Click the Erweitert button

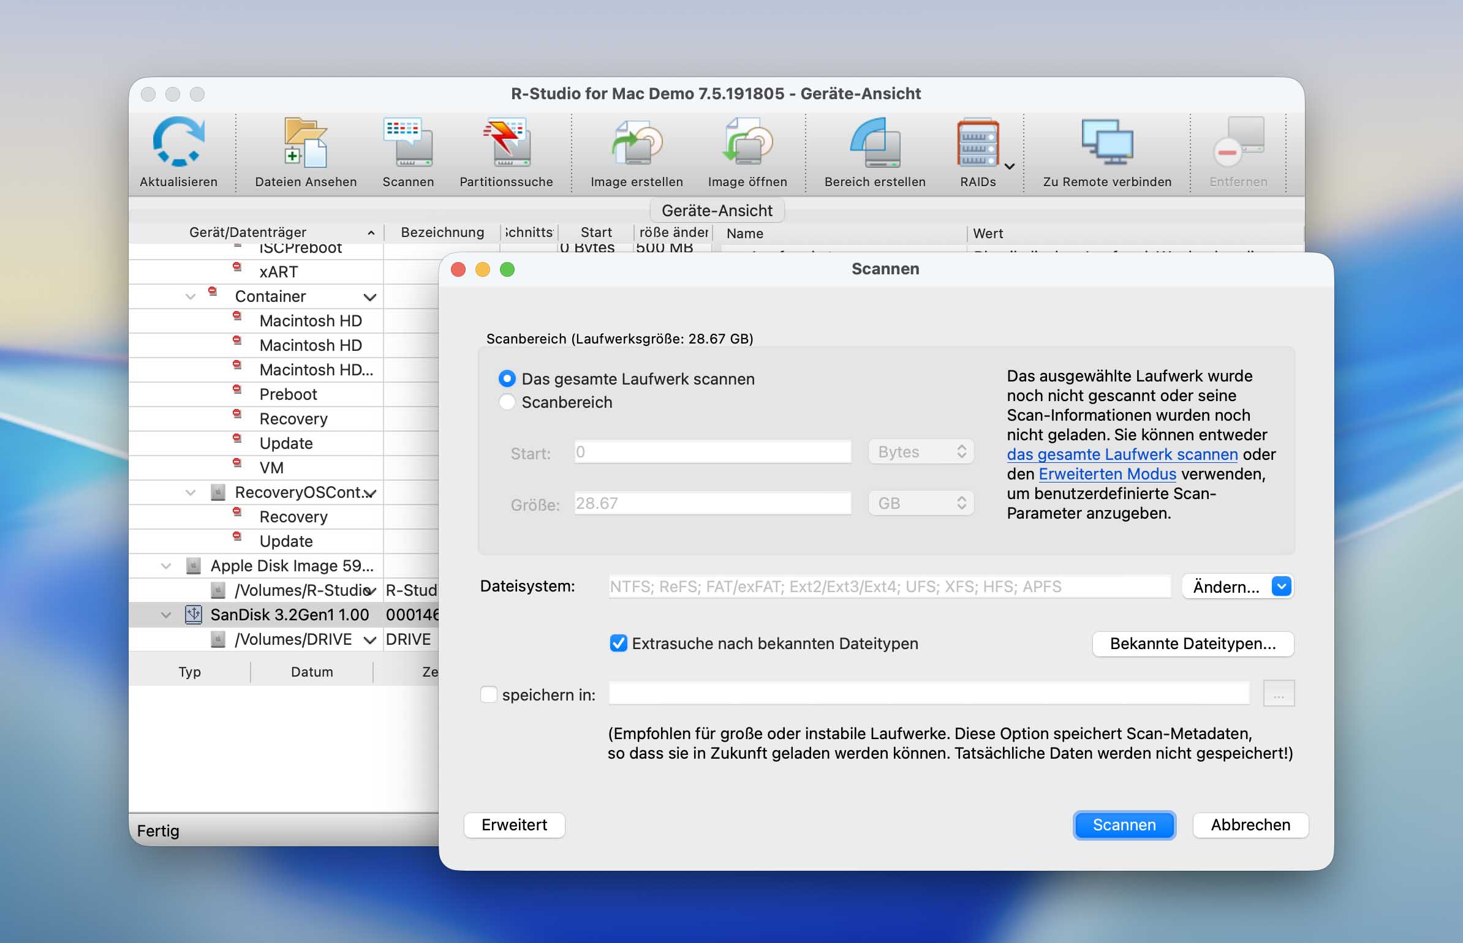(514, 825)
